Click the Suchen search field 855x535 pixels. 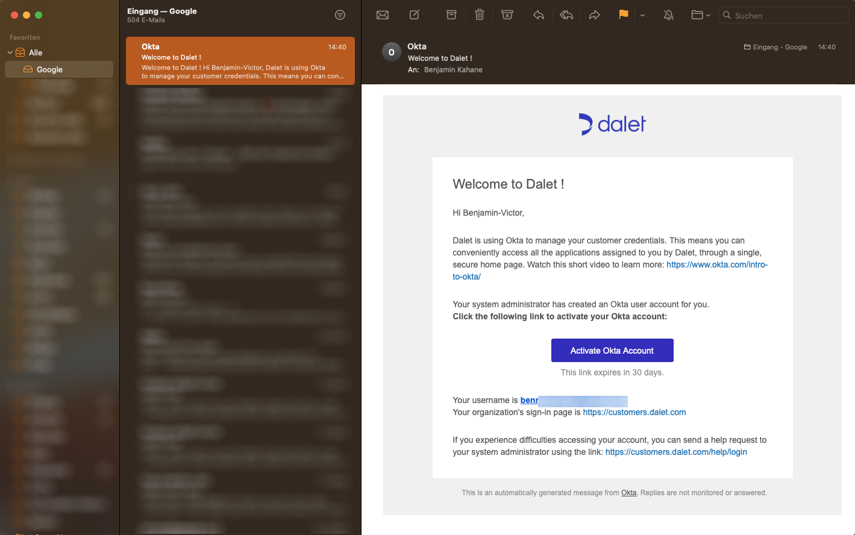click(784, 16)
